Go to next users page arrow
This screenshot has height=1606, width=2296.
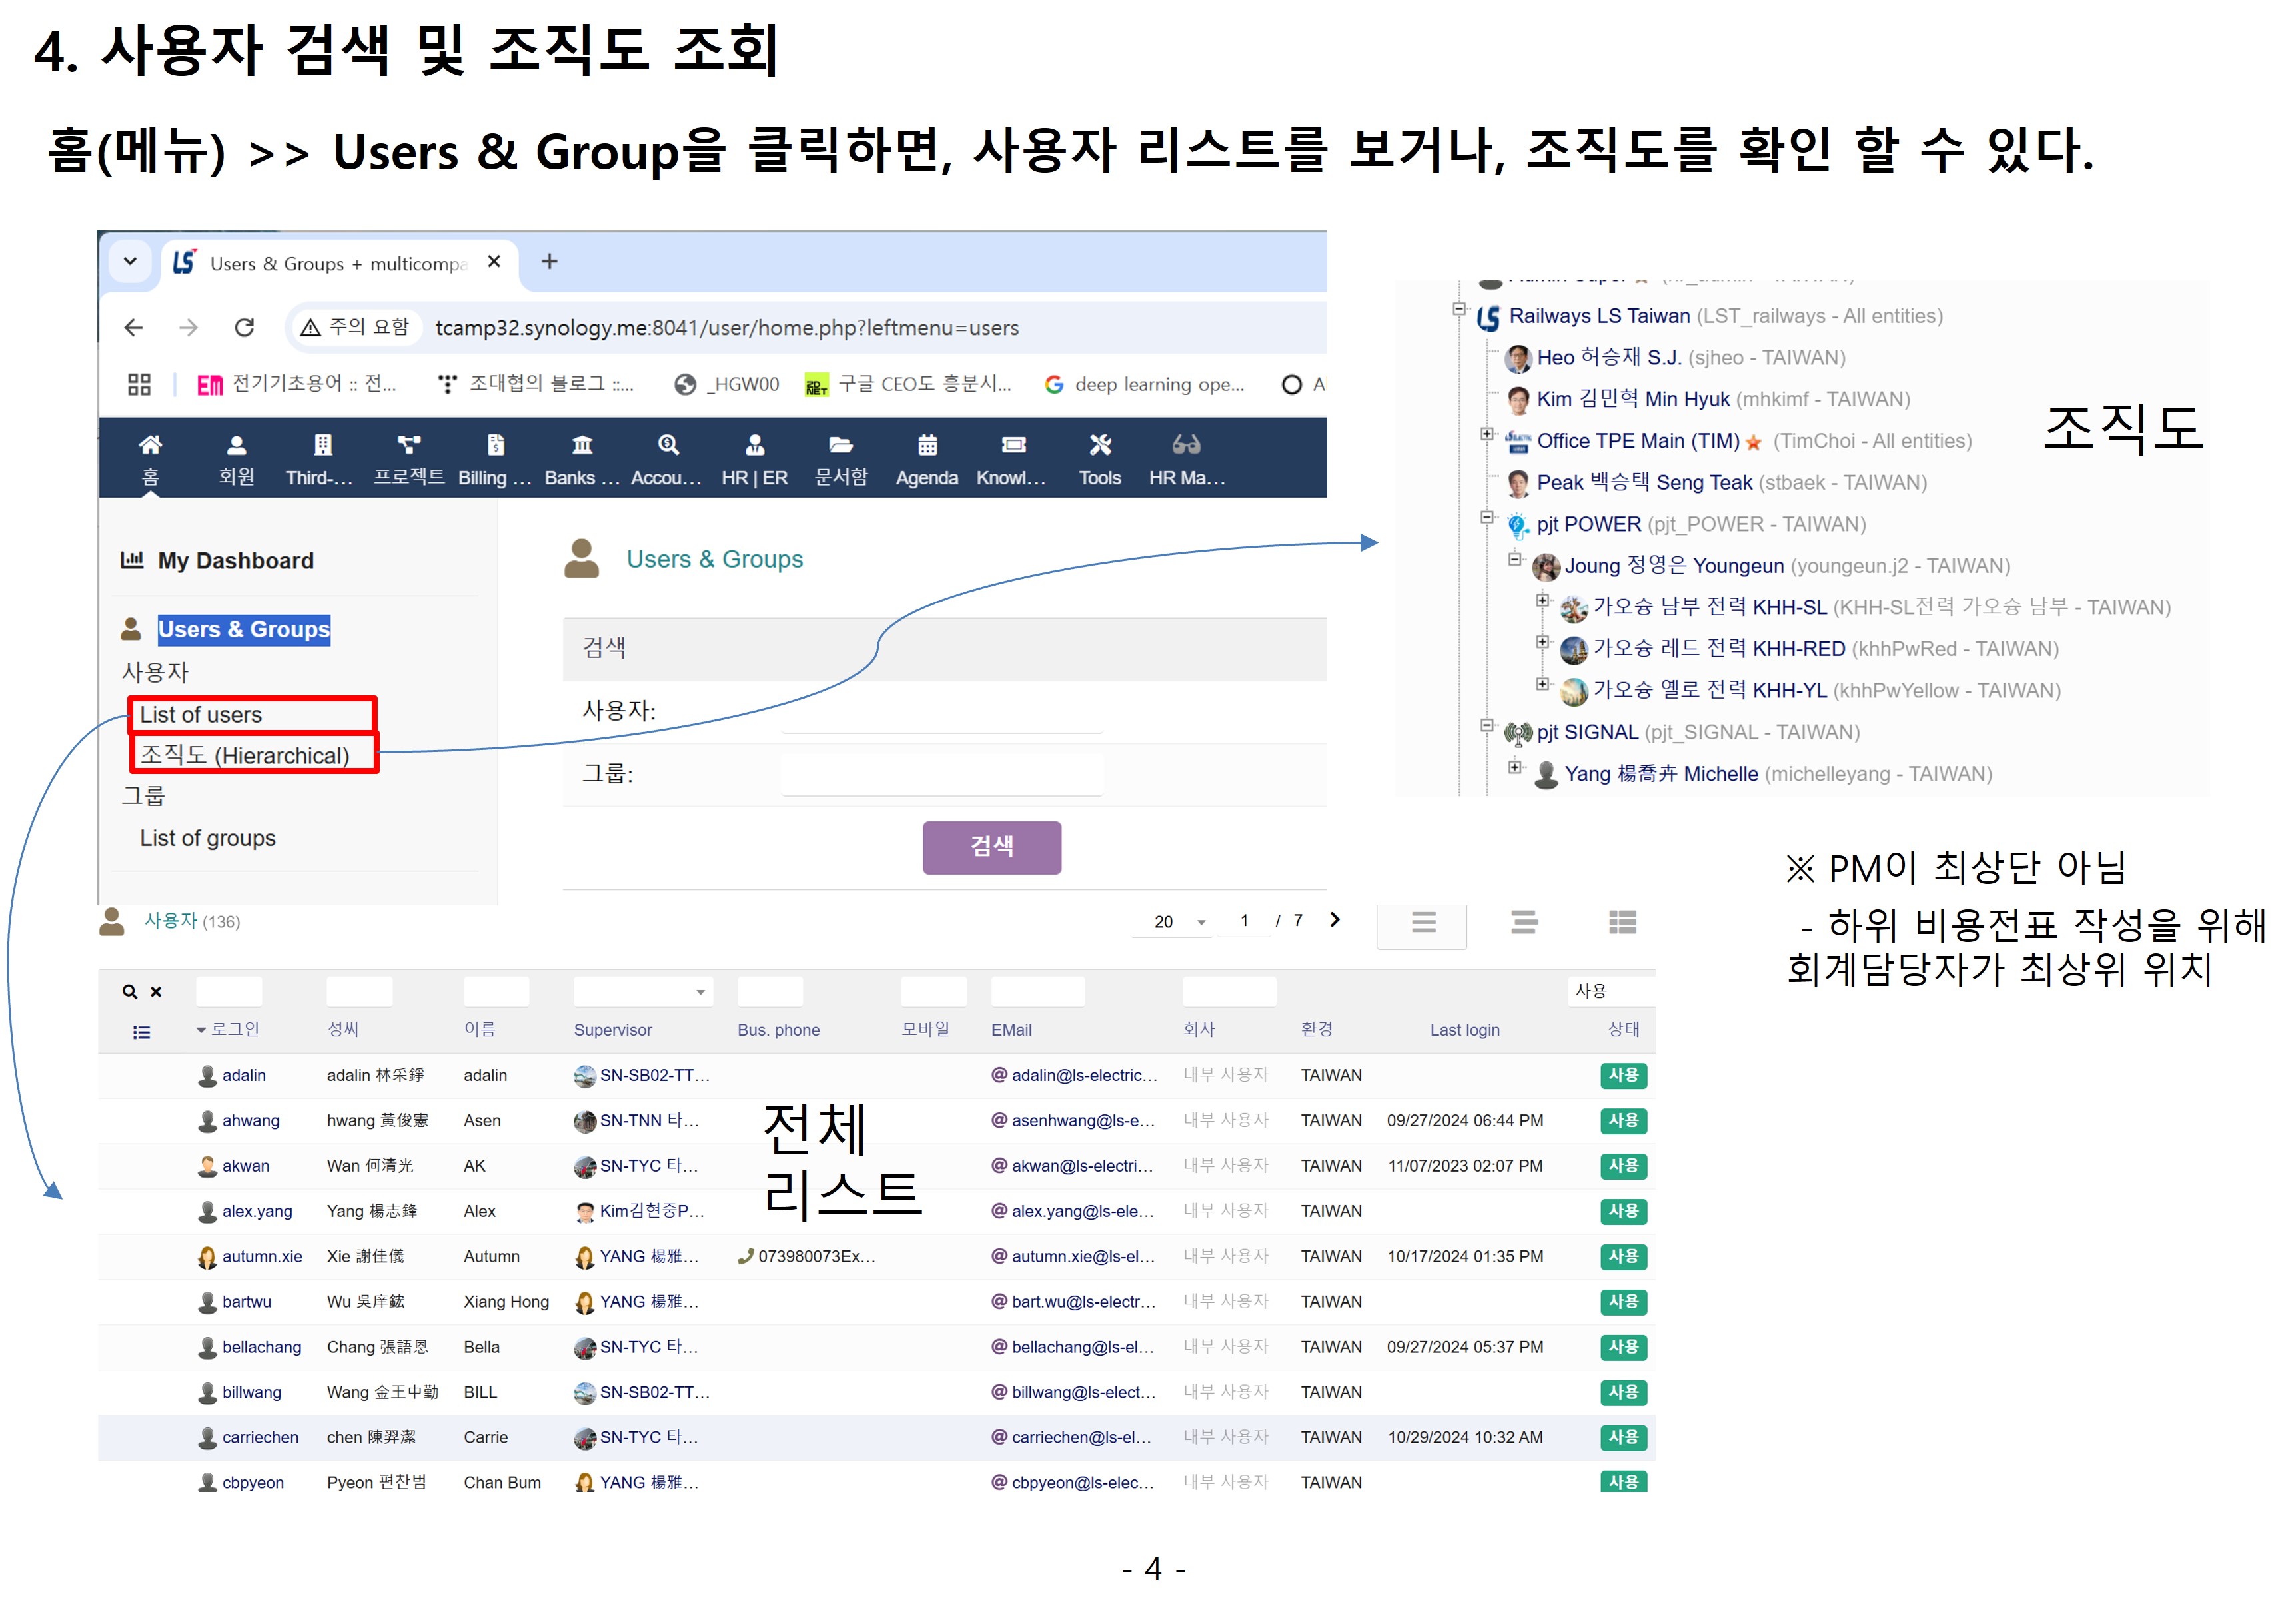pos(1334,920)
